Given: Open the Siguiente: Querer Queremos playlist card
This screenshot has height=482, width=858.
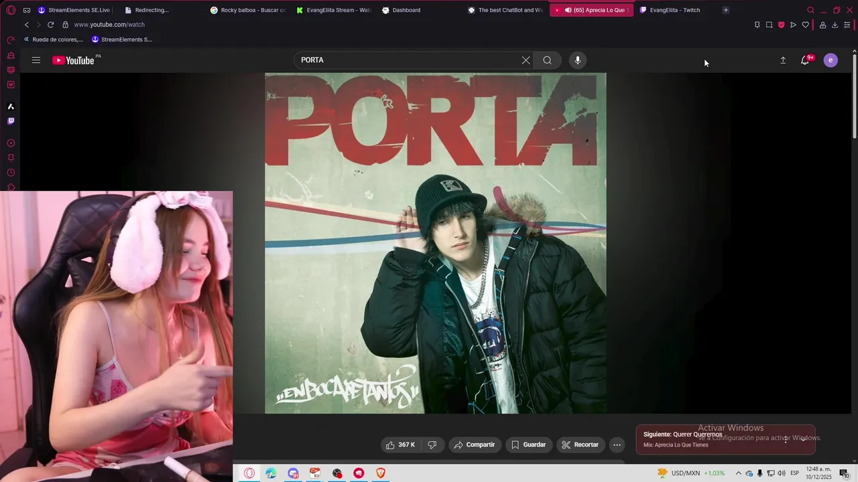Looking at the screenshot, I should tap(725, 439).
